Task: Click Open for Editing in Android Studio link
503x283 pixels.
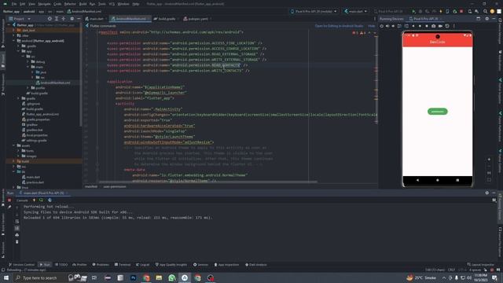Action: point(339,26)
